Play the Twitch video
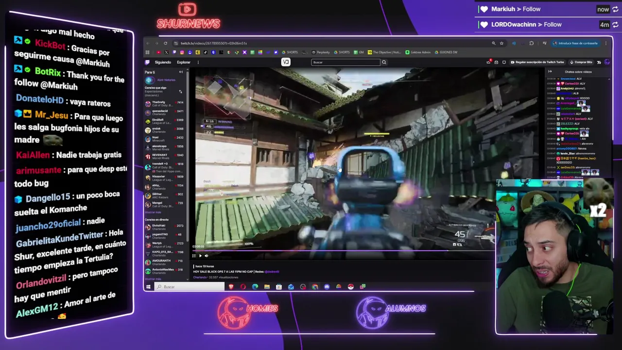Image resolution: width=622 pixels, height=350 pixels. (x=200, y=256)
